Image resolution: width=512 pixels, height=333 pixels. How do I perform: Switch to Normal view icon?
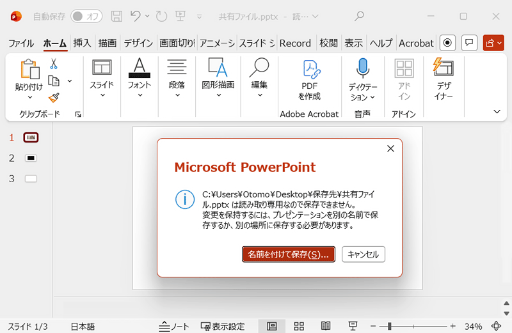coord(271,326)
